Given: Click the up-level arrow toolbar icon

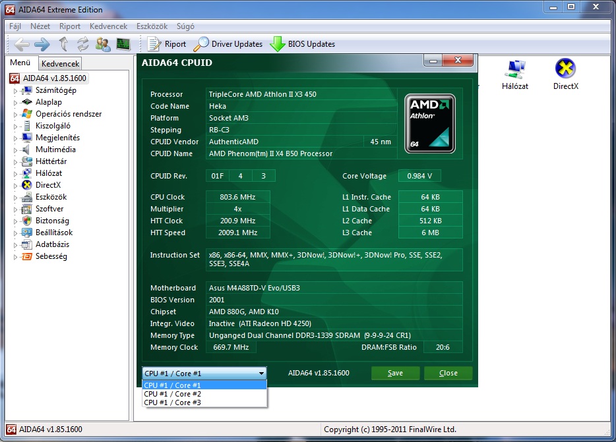Looking at the screenshot, I should 63,44.
